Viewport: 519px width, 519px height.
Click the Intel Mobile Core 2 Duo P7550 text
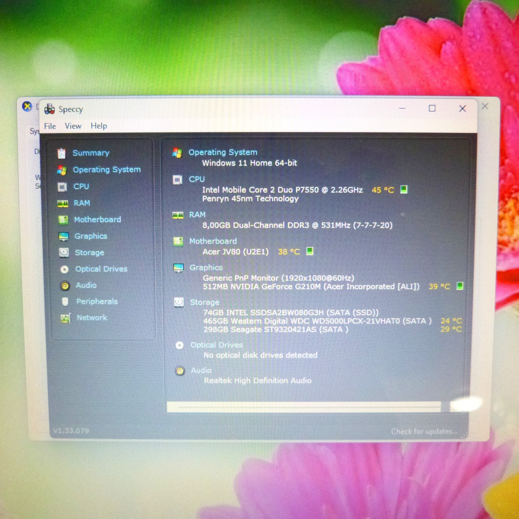coord(282,190)
